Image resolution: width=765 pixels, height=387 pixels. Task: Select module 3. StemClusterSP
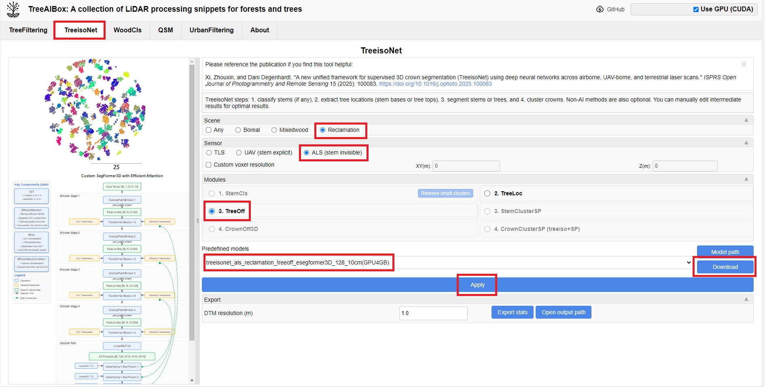pos(487,211)
